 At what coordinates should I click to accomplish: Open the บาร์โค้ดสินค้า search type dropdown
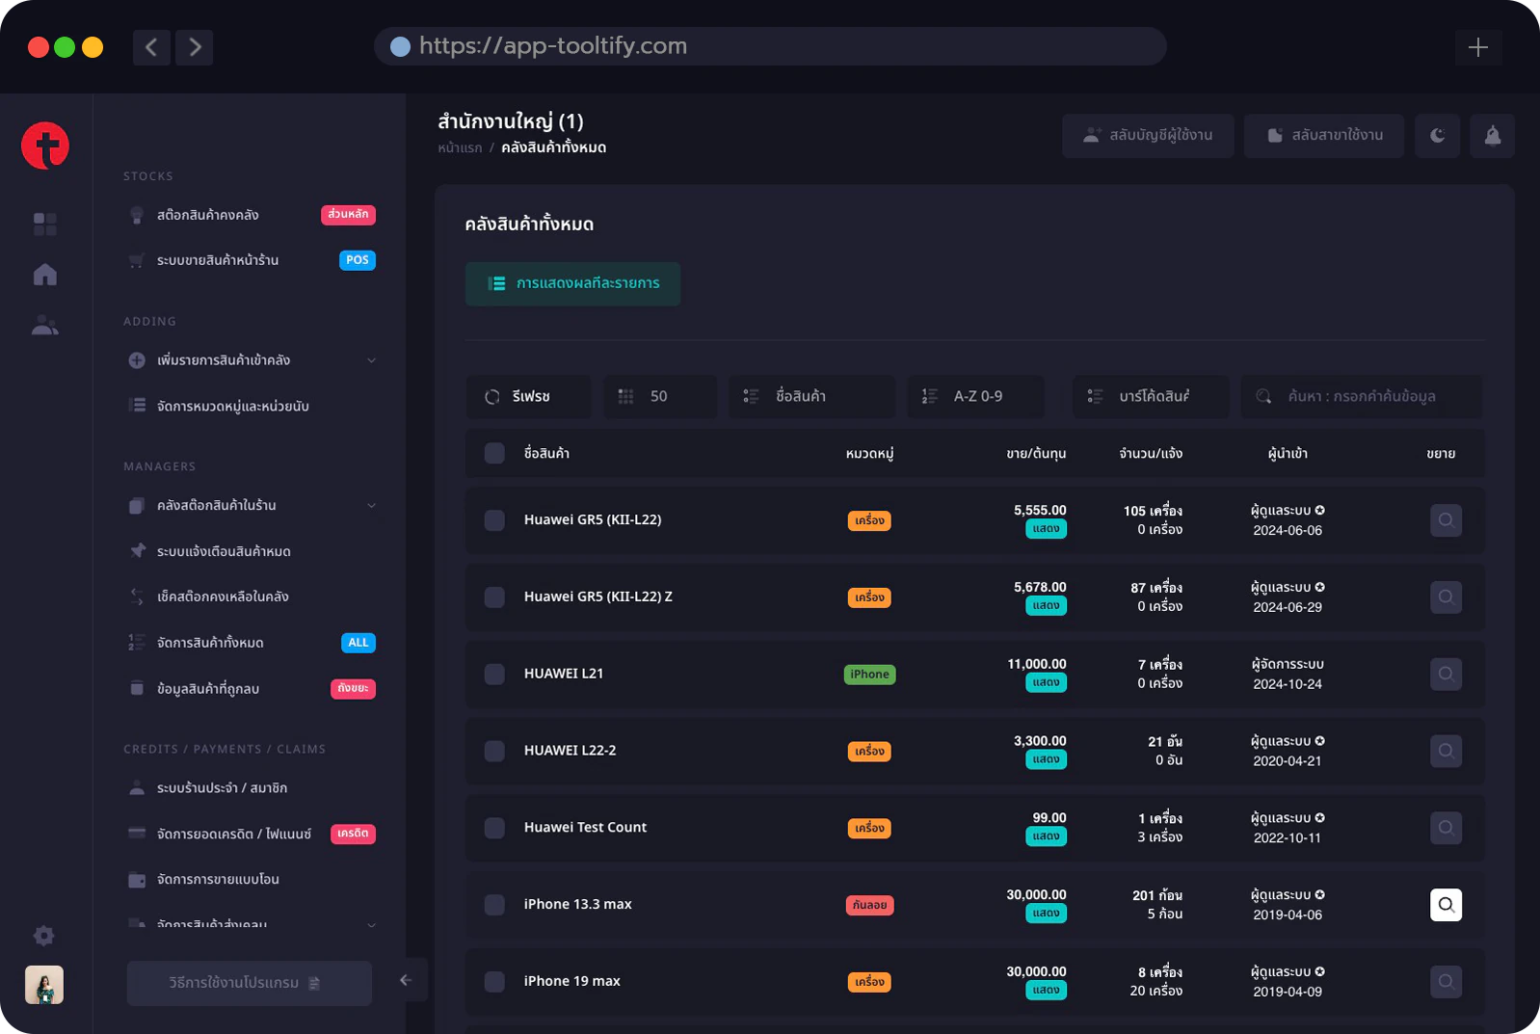1151,396
